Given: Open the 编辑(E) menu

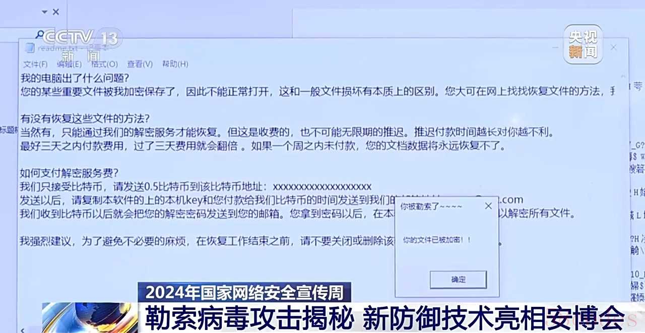Looking at the screenshot, I should click(69, 64).
